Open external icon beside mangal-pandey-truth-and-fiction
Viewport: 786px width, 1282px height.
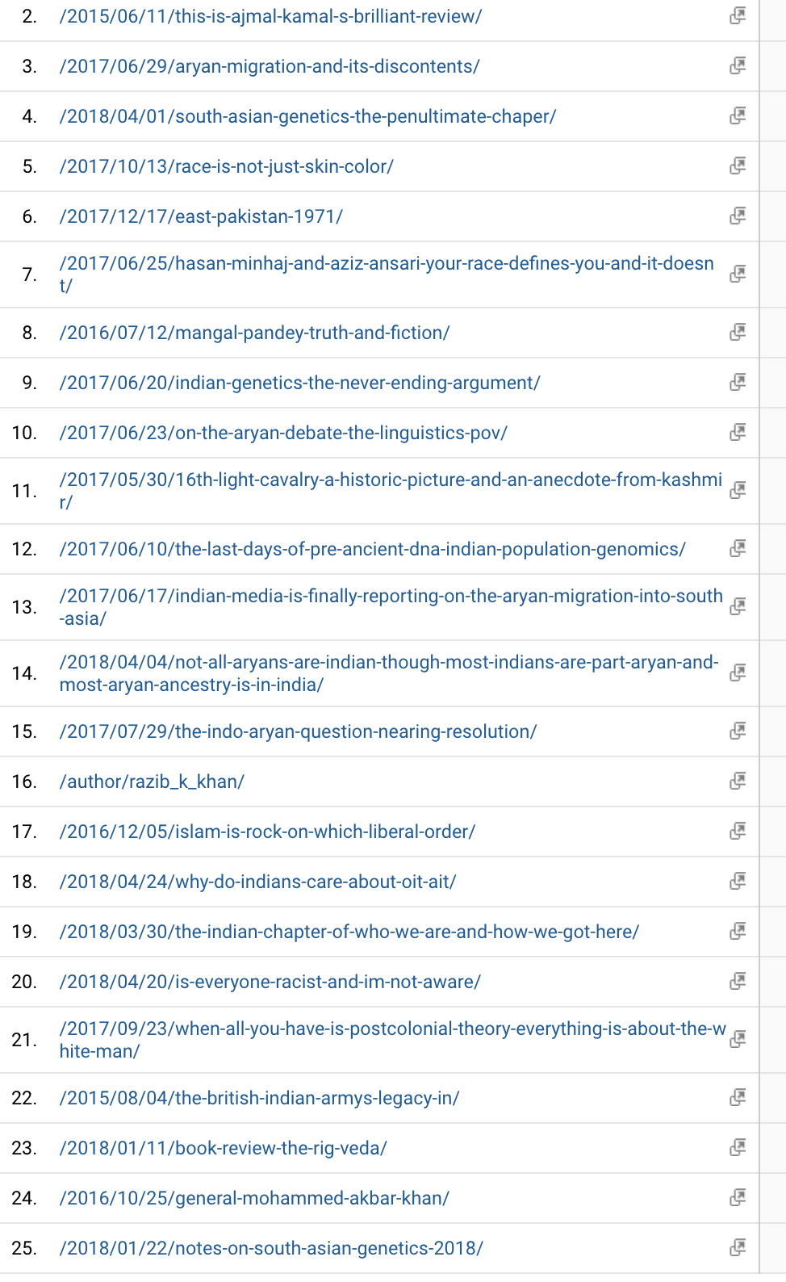coord(737,333)
